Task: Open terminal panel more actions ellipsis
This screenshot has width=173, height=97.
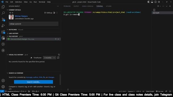Action: [163, 6]
